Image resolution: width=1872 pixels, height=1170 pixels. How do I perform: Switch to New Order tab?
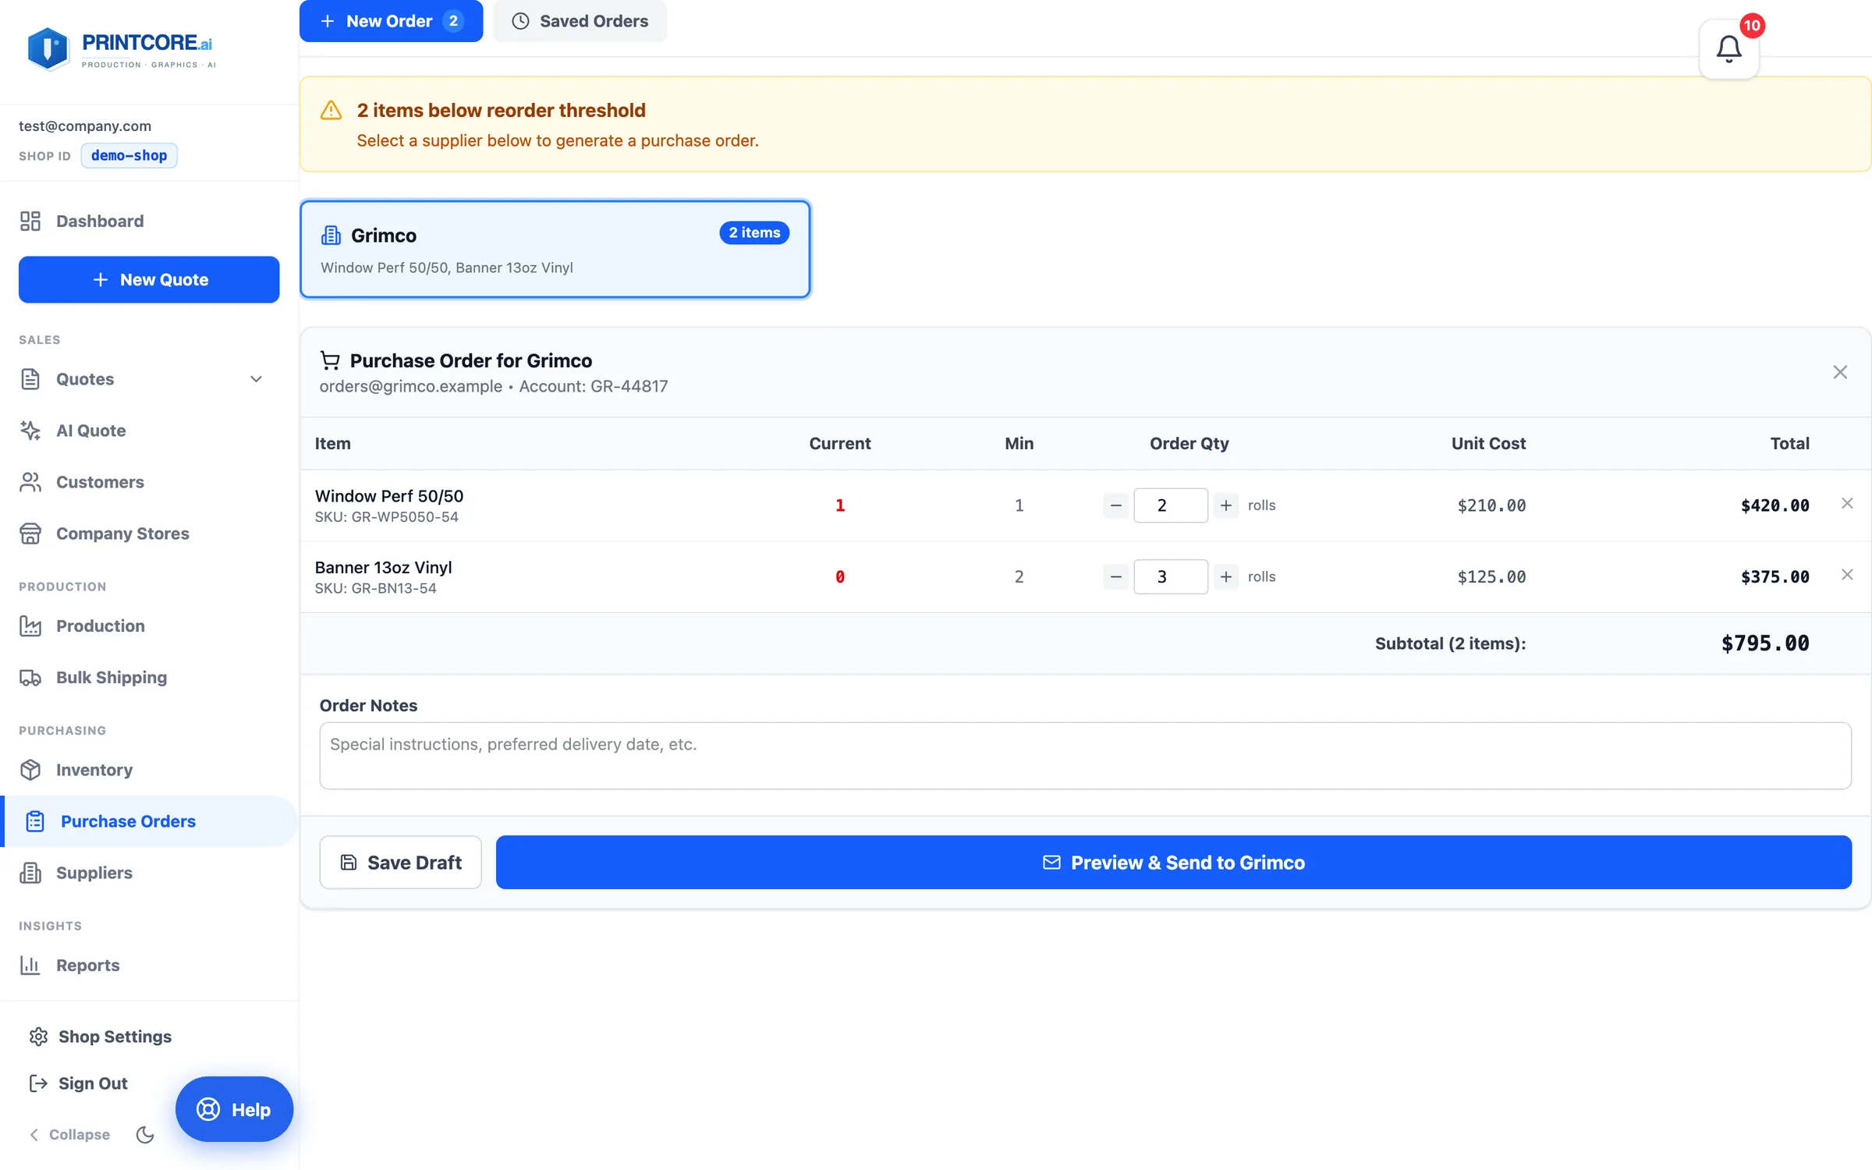click(391, 21)
